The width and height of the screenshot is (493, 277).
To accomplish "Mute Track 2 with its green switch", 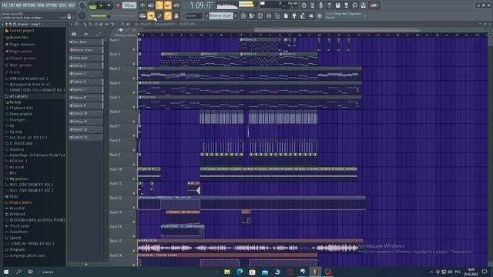I will 133,64.
